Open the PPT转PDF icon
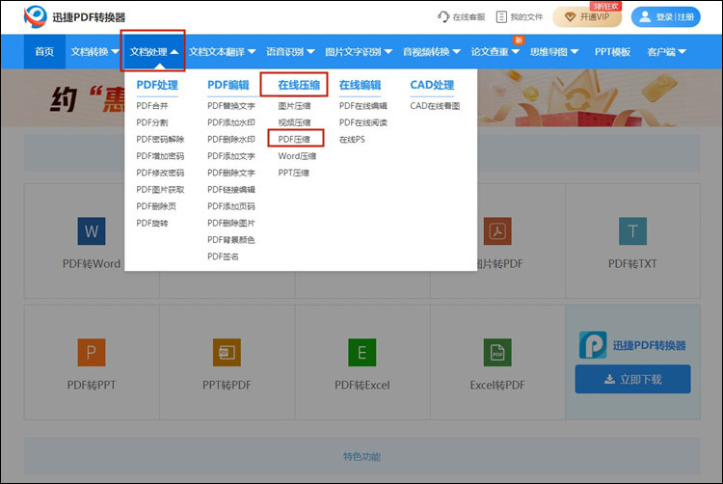Screen dimensions: 723x484 click(x=227, y=352)
